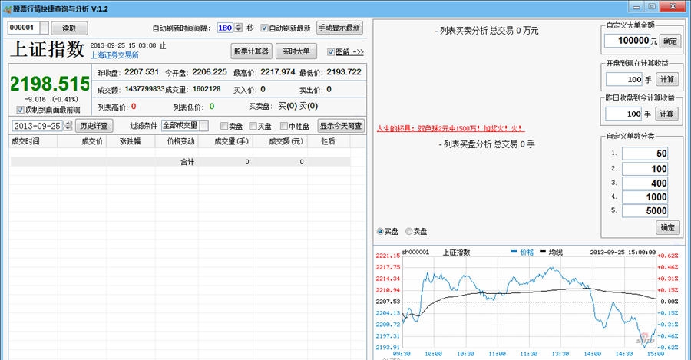Click the app icon in the title bar
691x360 pixels.
click(7, 7)
